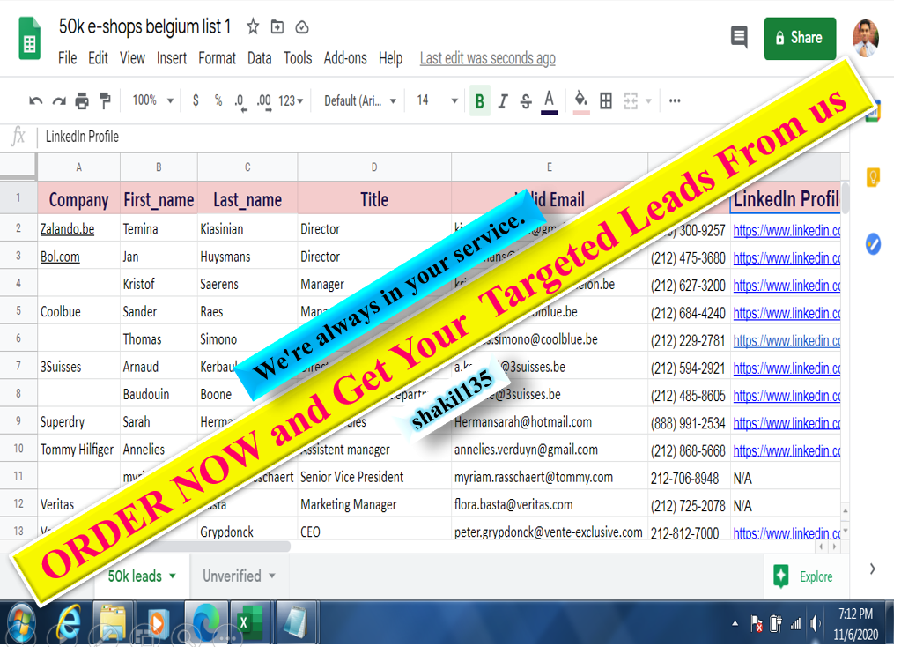Toggle bold formatting
This screenshot has width=901, height=647.
click(479, 101)
